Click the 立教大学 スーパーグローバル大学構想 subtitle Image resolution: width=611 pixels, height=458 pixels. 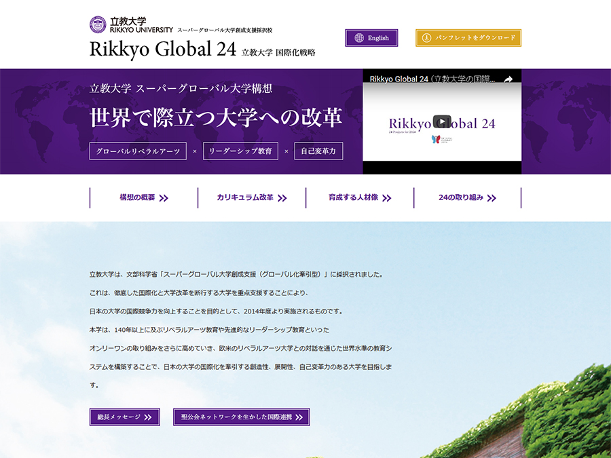181,89
